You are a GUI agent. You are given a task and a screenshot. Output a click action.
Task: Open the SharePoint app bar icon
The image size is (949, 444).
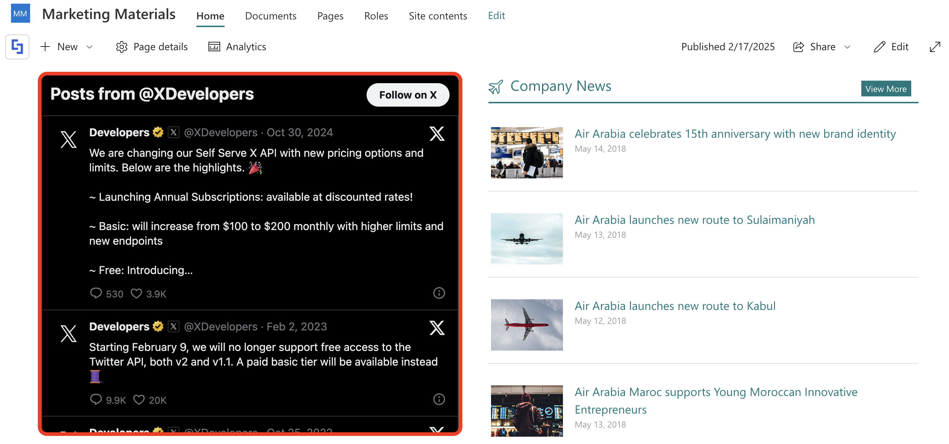tap(17, 47)
